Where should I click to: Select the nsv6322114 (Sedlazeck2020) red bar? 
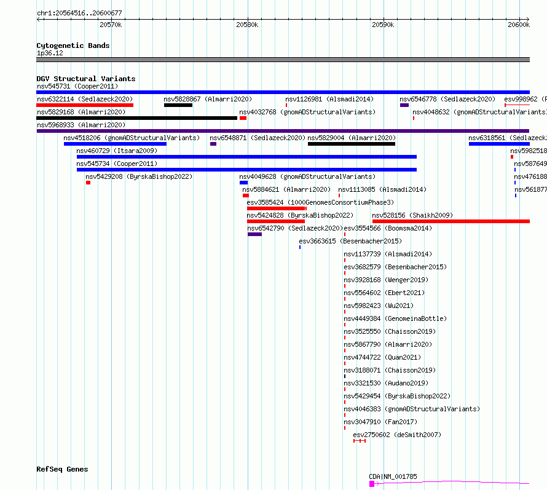point(85,105)
